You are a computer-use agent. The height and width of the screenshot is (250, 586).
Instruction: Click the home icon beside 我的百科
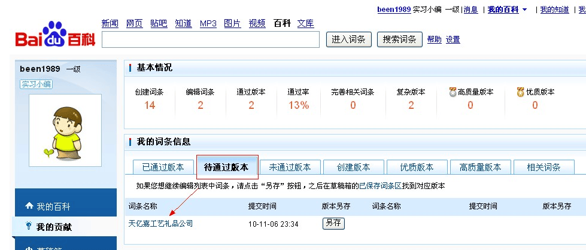tap(29, 206)
